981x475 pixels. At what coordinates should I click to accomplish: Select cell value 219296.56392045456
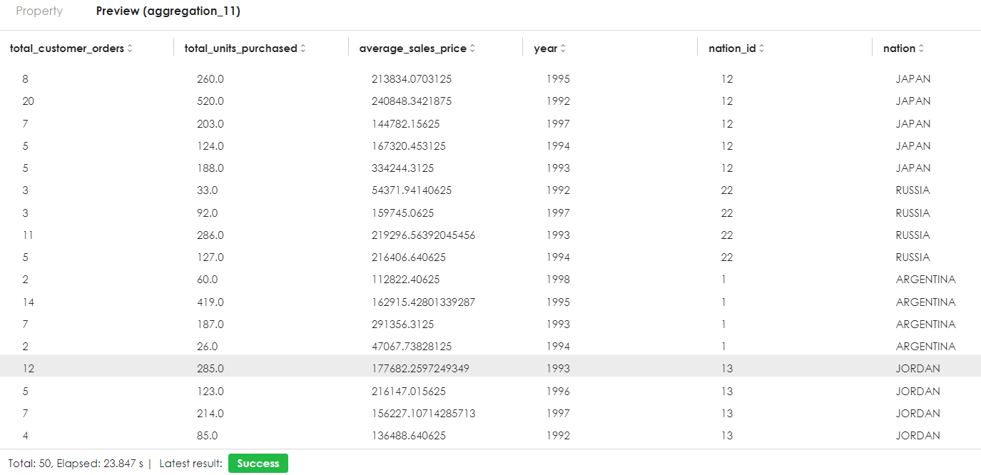pos(424,235)
